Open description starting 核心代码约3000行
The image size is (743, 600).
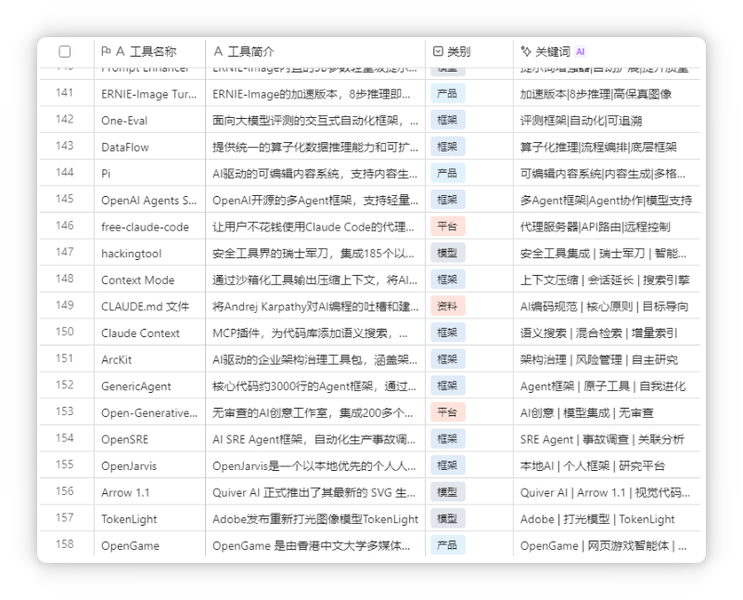(x=315, y=386)
